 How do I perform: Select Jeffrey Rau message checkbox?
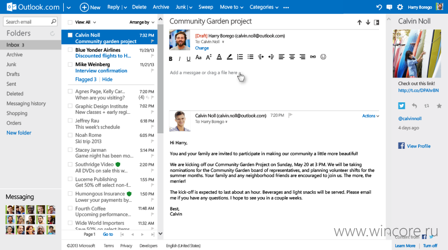point(70,121)
